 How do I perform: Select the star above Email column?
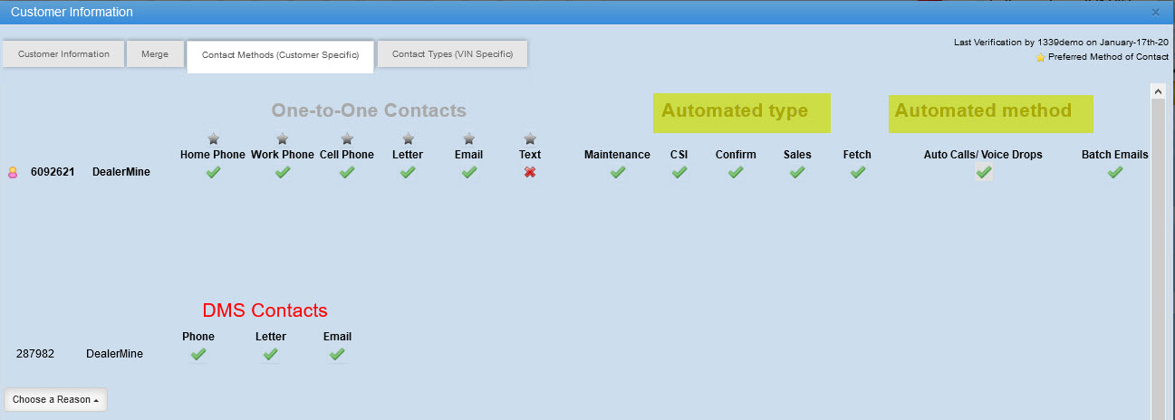468,138
